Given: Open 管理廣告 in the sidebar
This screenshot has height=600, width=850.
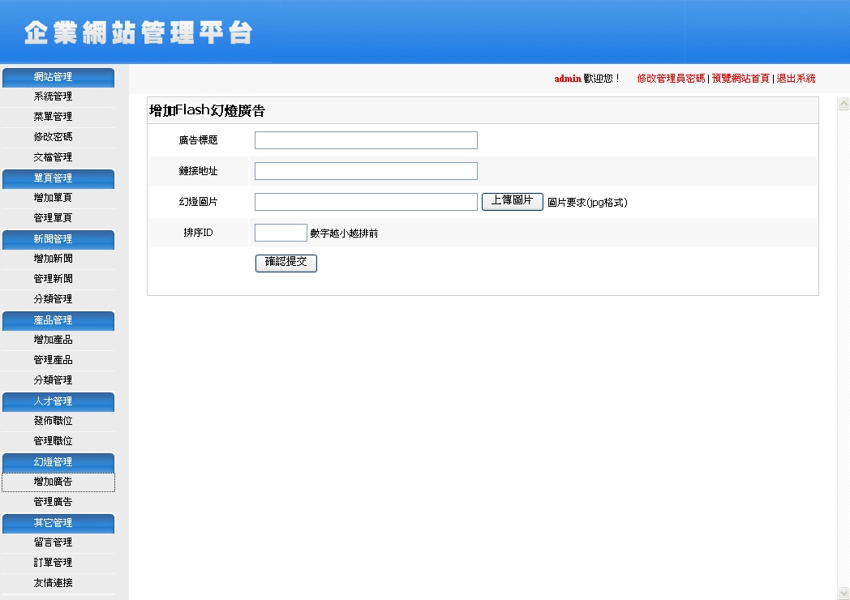Looking at the screenshot, I should (53, 502).
